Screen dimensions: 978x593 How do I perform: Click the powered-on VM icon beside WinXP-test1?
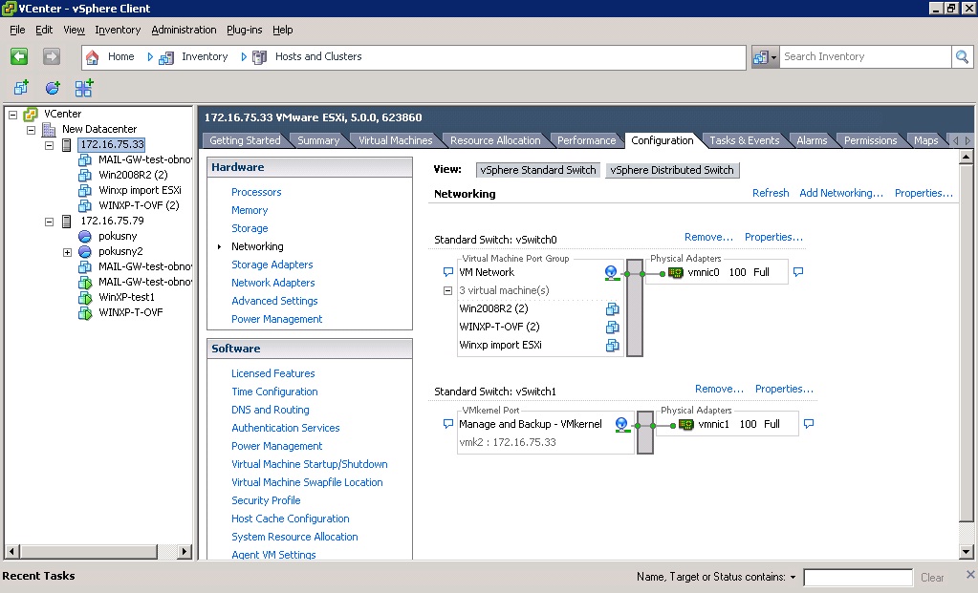[x=85, y=297]
